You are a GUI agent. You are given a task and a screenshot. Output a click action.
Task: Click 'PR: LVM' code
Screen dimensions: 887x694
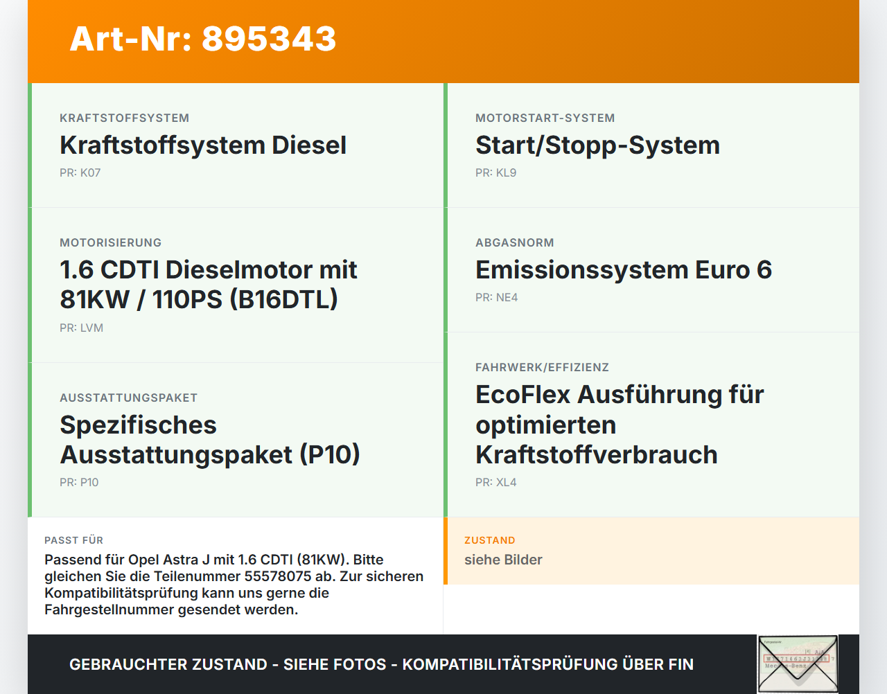pyautogui.click(x=82, y=328)
